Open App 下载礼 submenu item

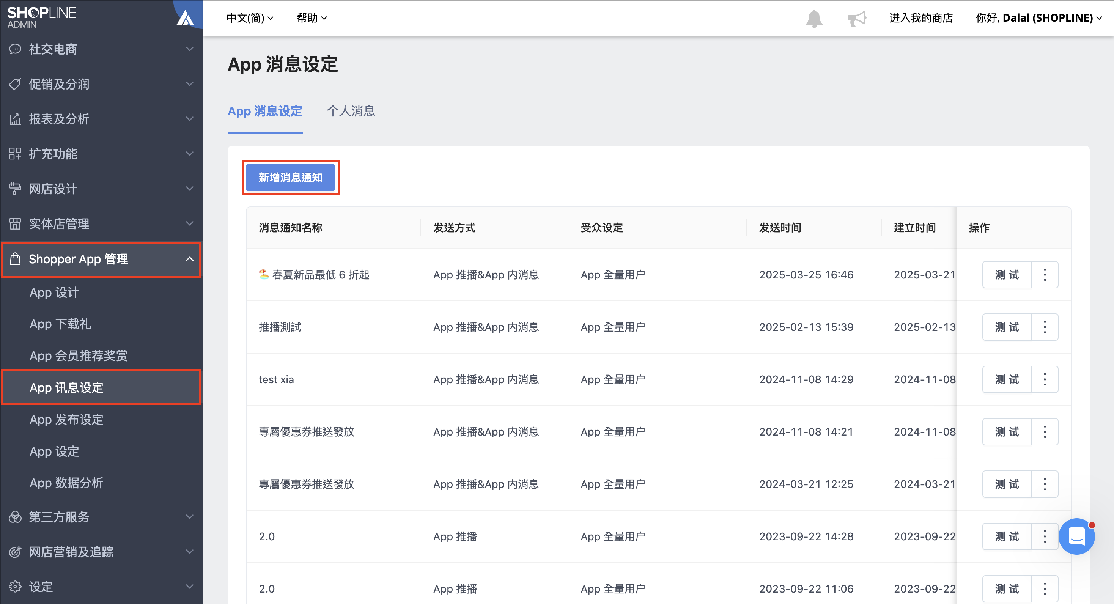tap(60, 324)
